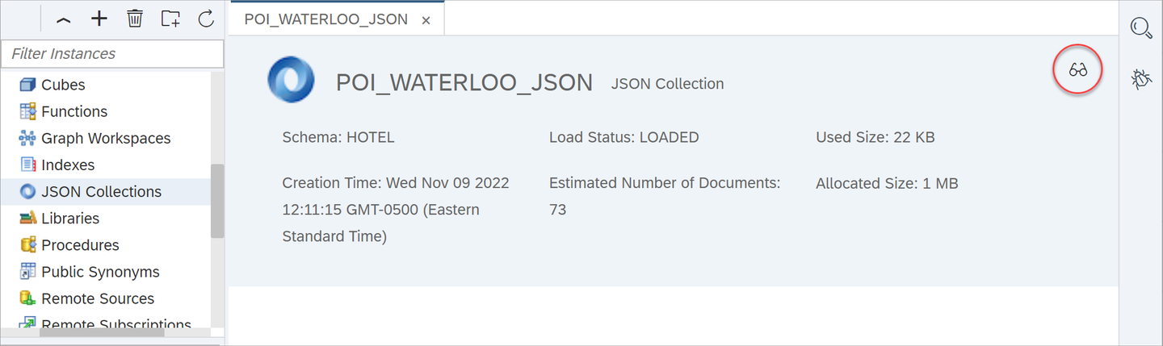Click the trash delete icon
Screen dimensions: 1163x346
point(135,19)
